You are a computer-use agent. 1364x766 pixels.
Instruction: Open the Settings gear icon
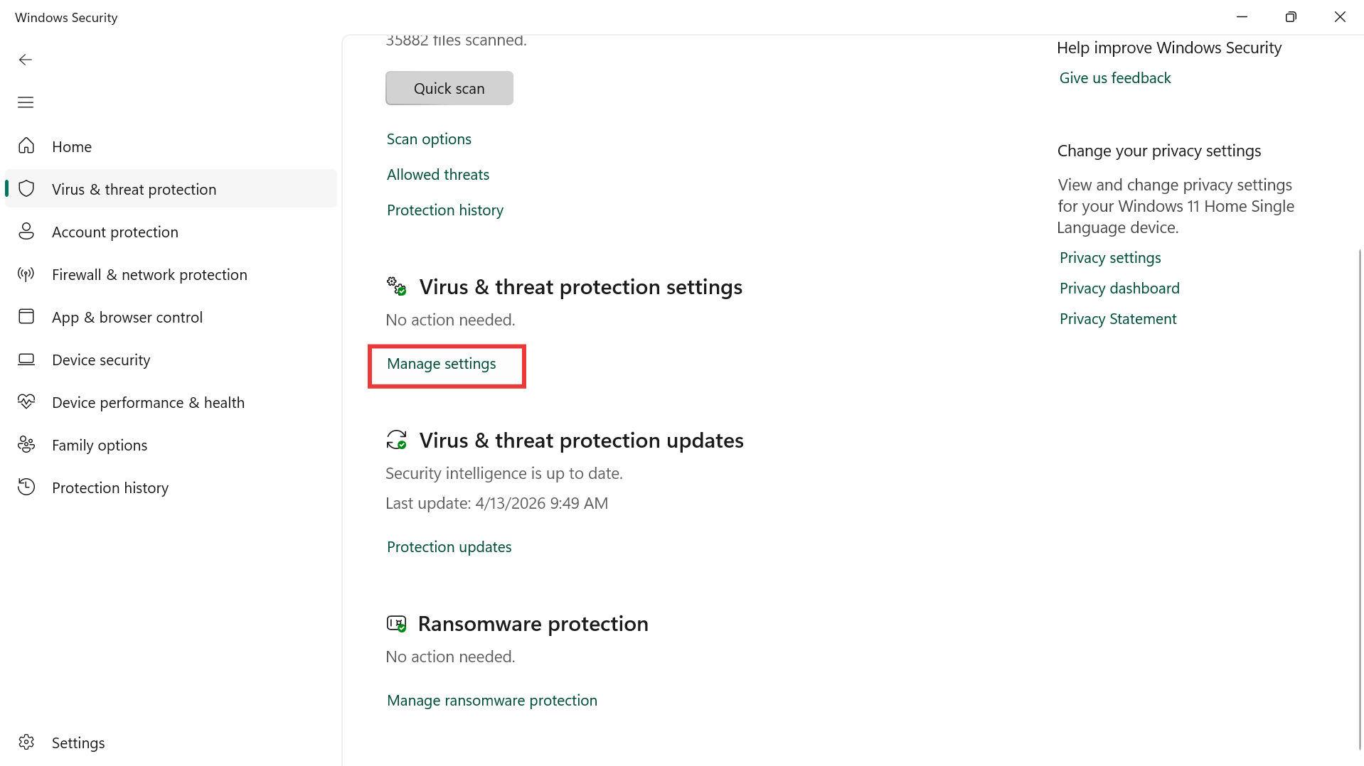pos(26,743)
